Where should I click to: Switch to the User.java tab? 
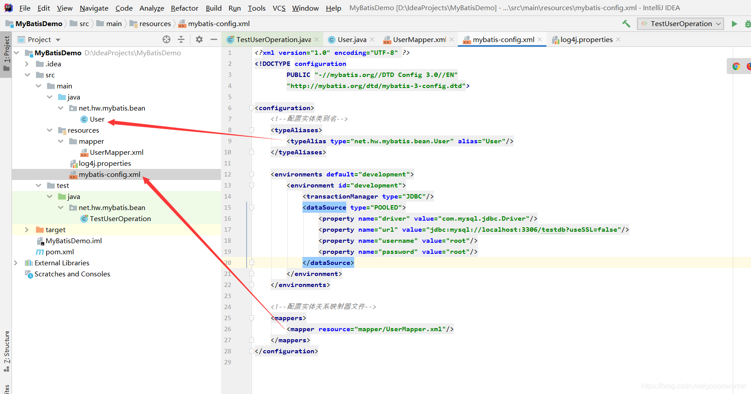tap(352, 39)
